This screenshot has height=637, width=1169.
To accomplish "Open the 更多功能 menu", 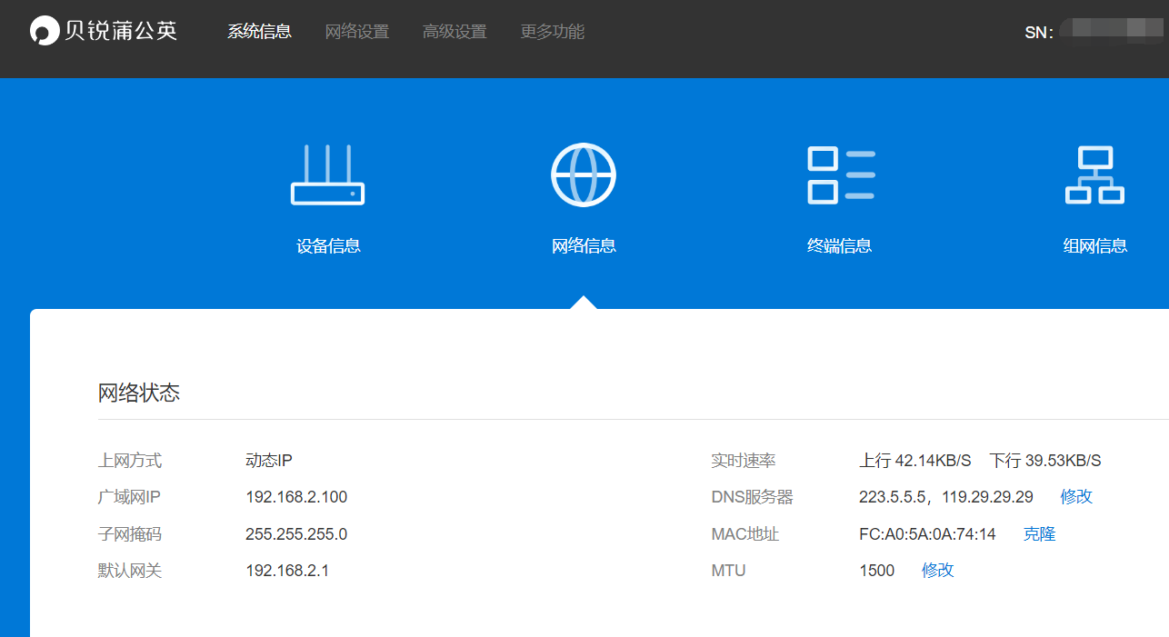I will click(551, 30).
